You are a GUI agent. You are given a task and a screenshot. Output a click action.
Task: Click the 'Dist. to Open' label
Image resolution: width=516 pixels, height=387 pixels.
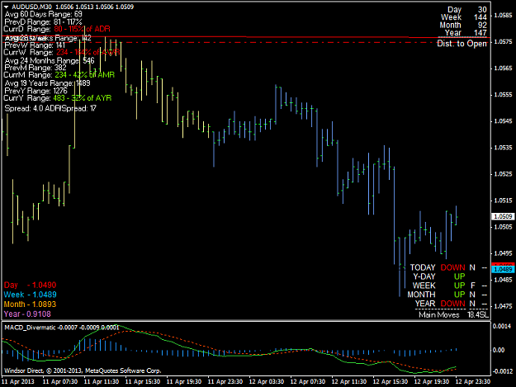pyautogui.click(x=462, y=44)
